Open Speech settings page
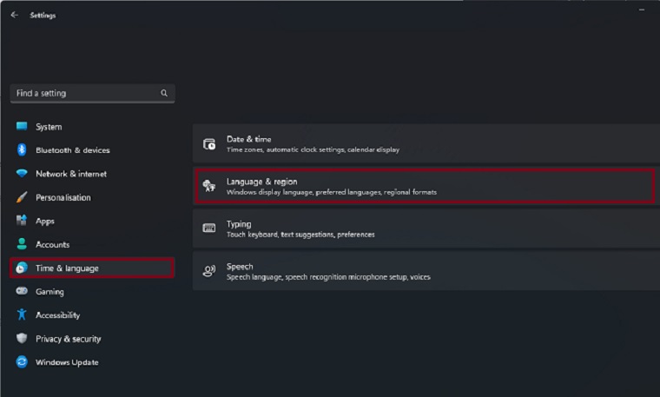Viewport: 660px width, 397px height. (x=425, y=271)
